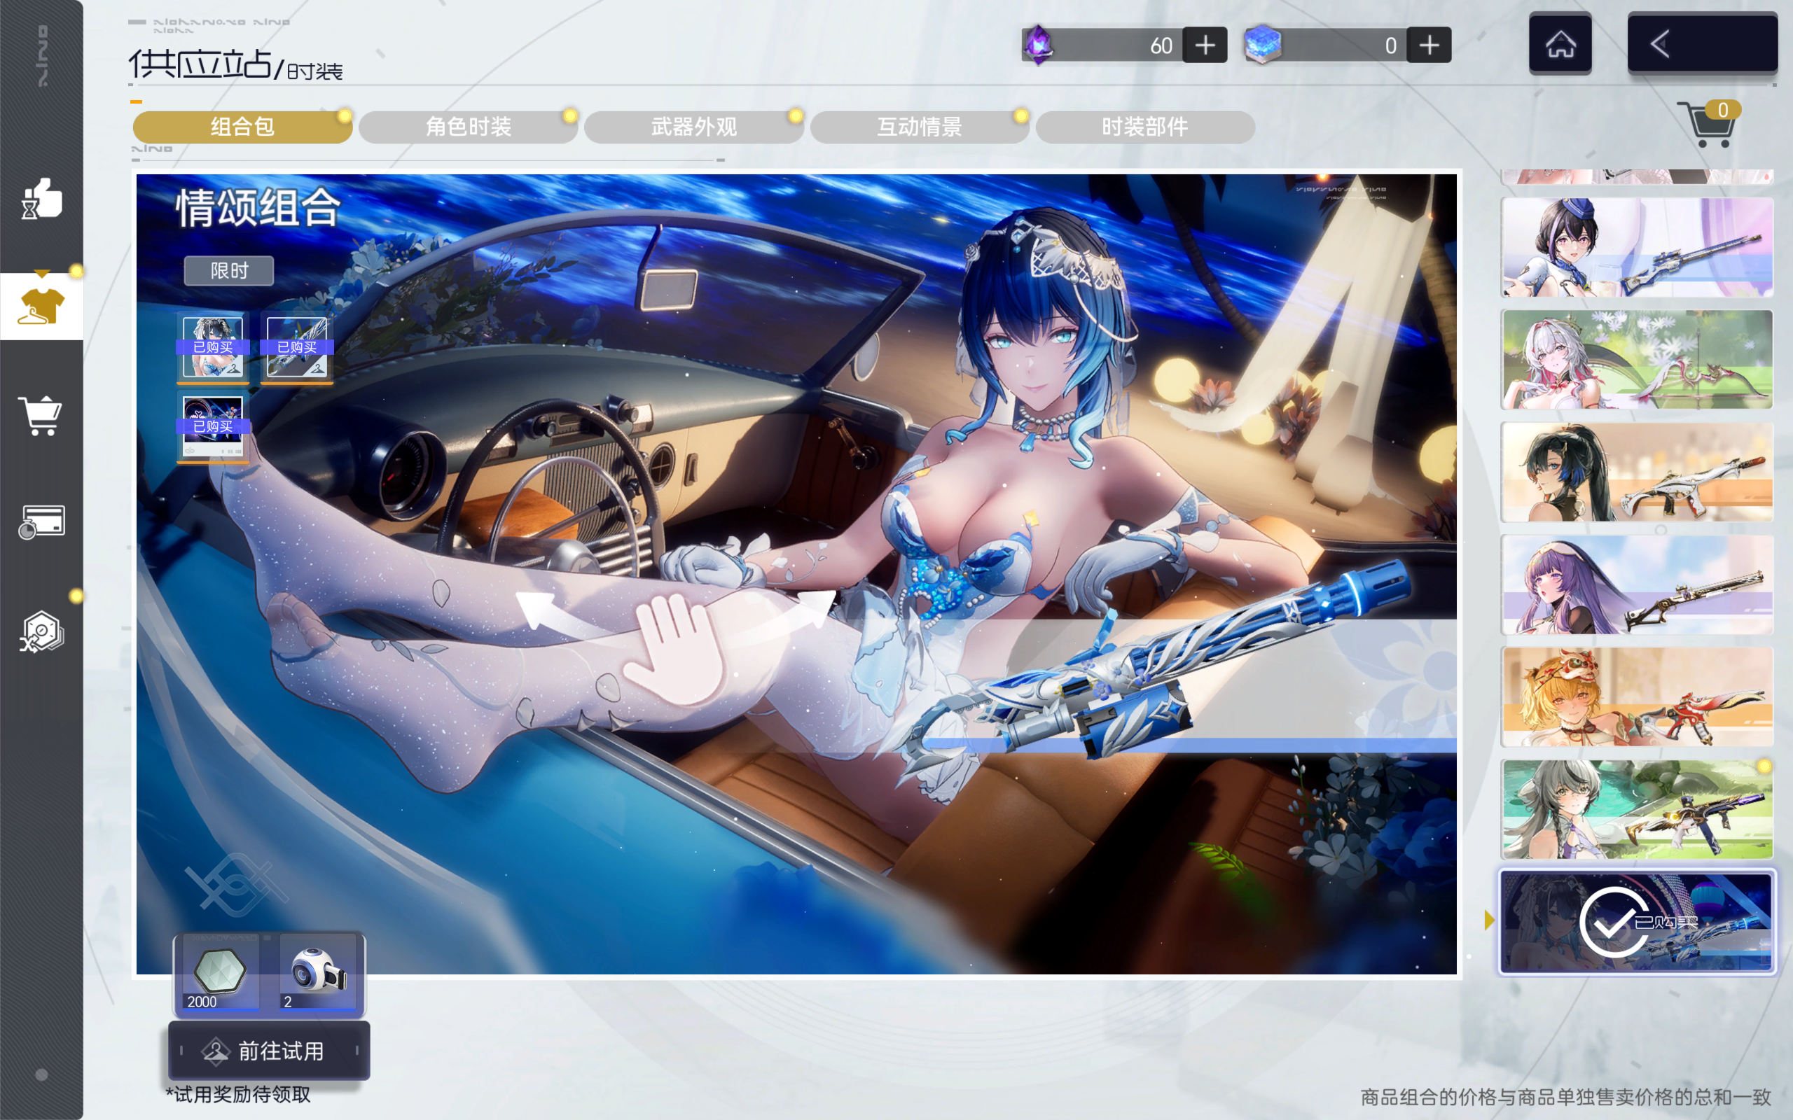Select the sailor-cap girl bundle thumbnail
Screen dimensions: 1793x1120
click(x=1638, y=247)
